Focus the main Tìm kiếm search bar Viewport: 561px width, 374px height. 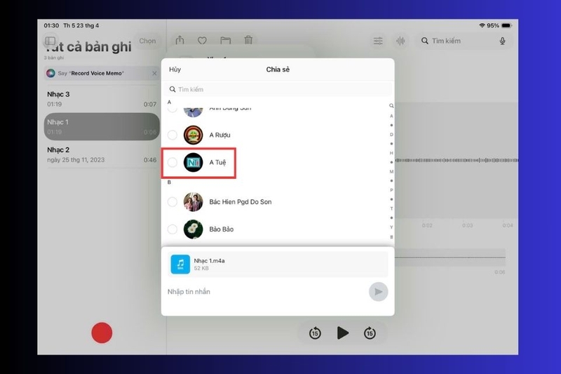464,41
